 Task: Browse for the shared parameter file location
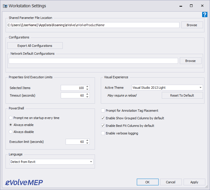pos(192,25)
